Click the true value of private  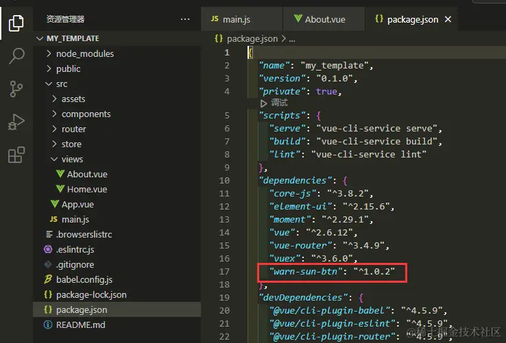[326, 92]
